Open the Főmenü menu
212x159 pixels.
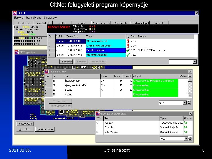pos(19,18)
